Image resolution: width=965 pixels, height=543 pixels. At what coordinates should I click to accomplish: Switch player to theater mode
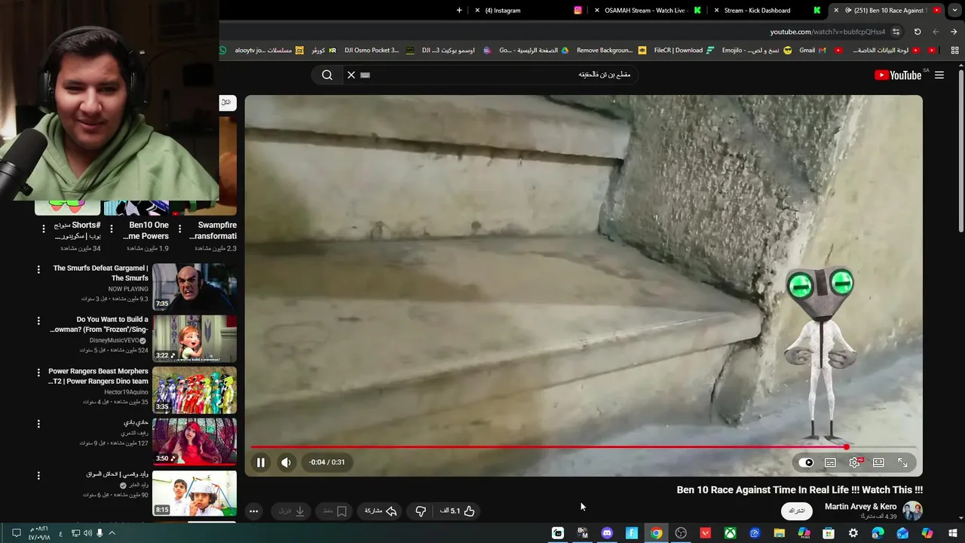point(878,462)
